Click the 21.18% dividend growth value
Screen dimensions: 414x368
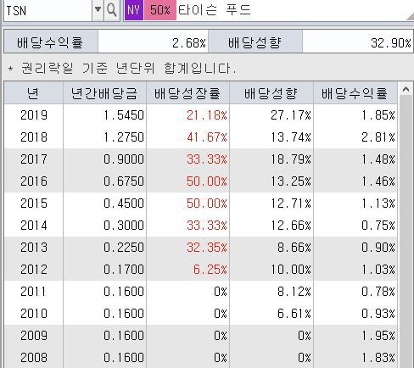pyautogui.click(x=207, y=115)
